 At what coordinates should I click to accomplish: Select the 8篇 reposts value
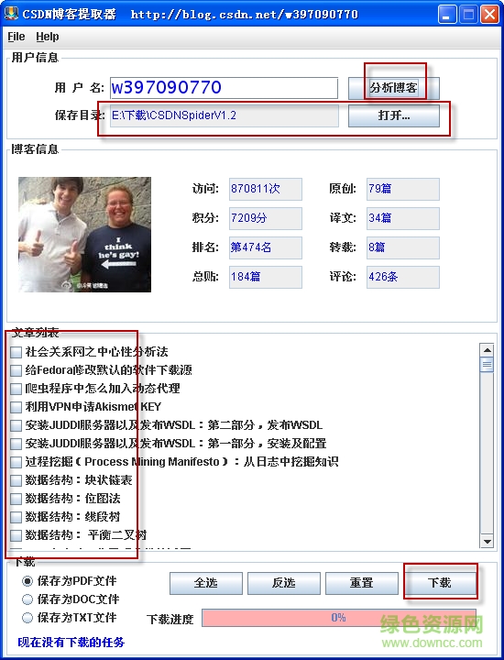[403, 247]
